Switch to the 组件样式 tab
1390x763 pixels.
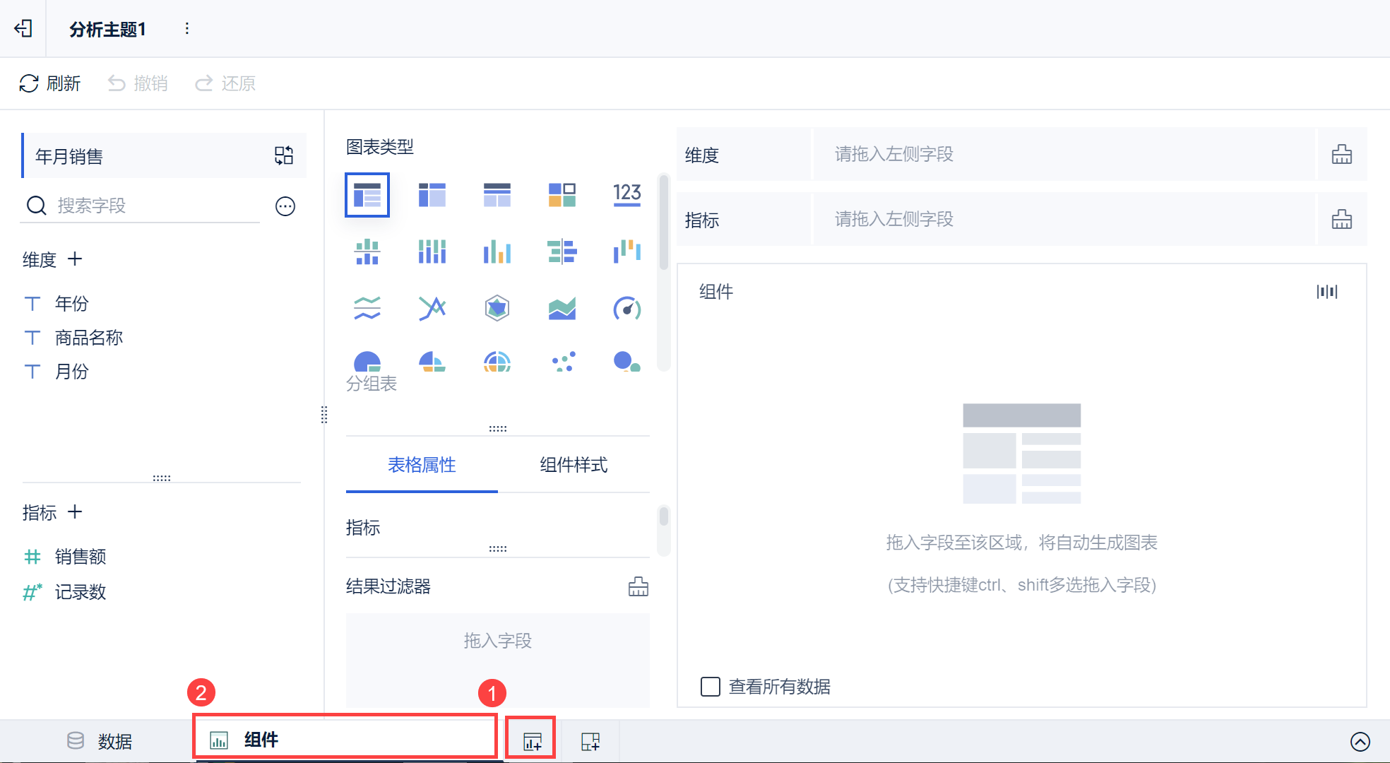[573, 465]
